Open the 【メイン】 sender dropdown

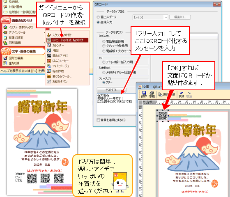[x=150, y=17]
